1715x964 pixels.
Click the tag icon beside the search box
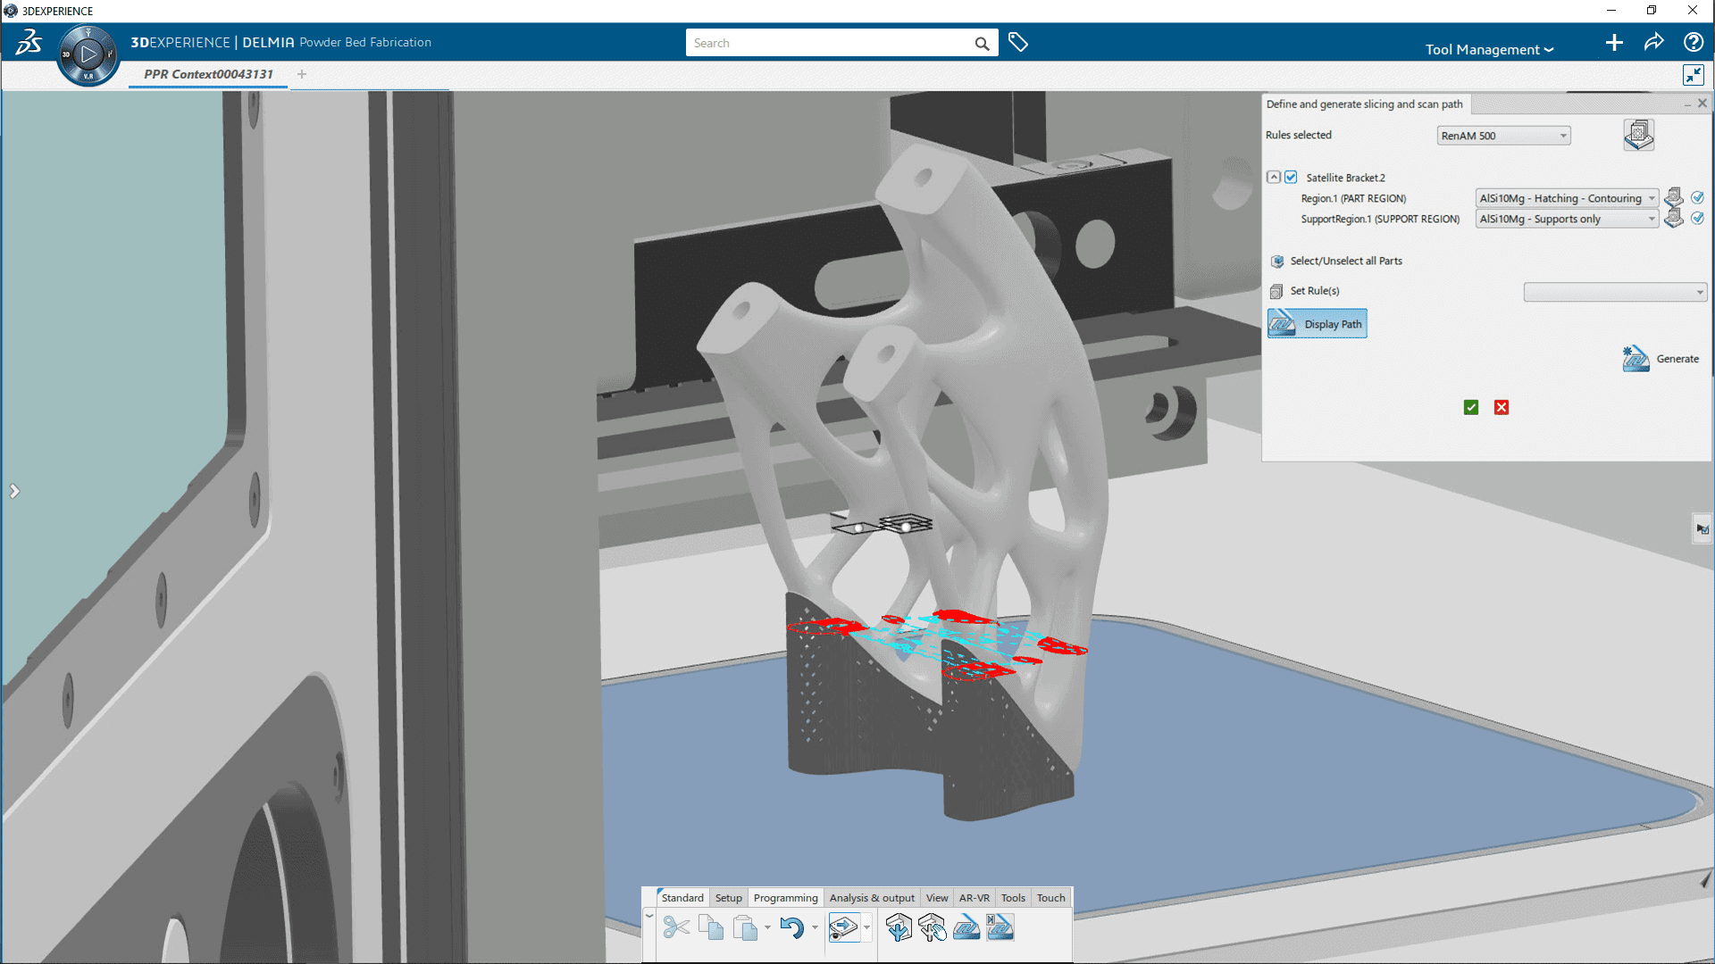[x=1018, y=42]
